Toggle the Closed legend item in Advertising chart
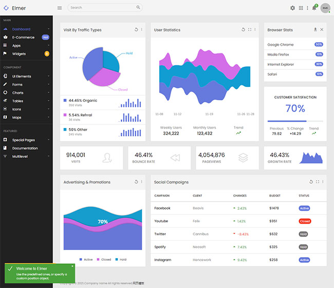The height and width of the screenshot is (288, 334). (x=104, y=260)
